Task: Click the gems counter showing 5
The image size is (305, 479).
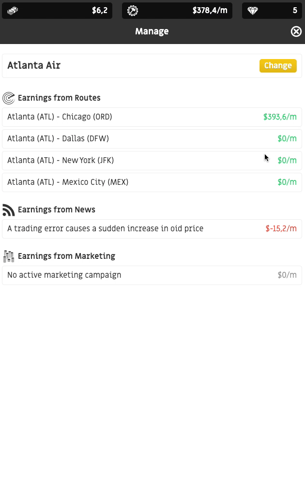Action: [x=272, y=11]
